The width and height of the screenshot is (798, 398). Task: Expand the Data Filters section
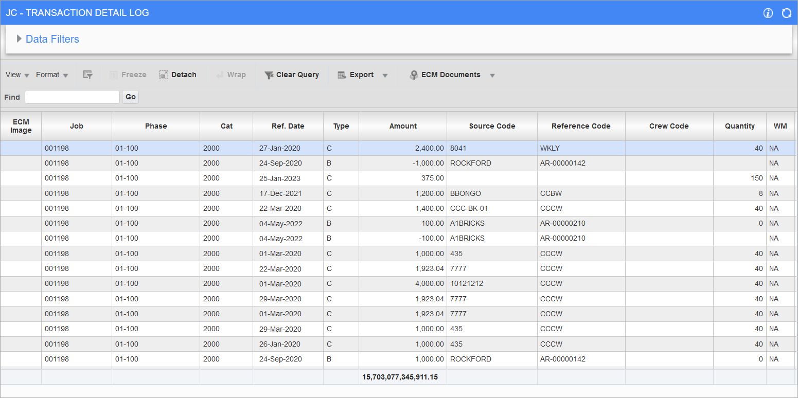(20, 39)
